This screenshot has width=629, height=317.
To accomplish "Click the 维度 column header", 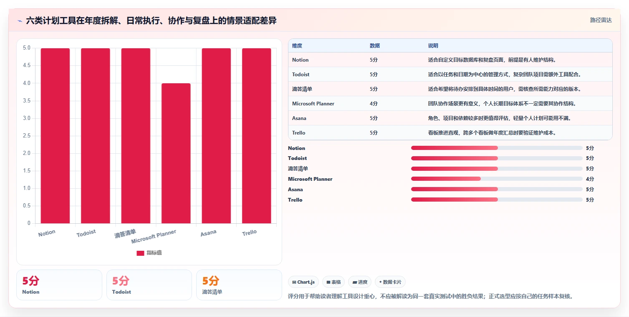I will 297,45.
